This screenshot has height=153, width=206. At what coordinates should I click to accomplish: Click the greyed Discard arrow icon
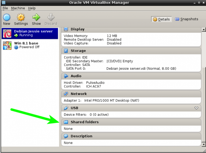click(x=51, y=17)
